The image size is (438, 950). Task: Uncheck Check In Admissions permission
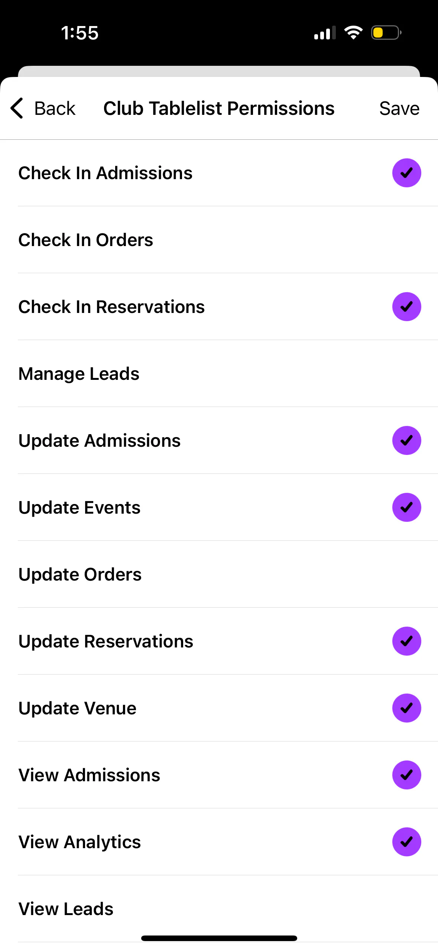click(406, 173)
